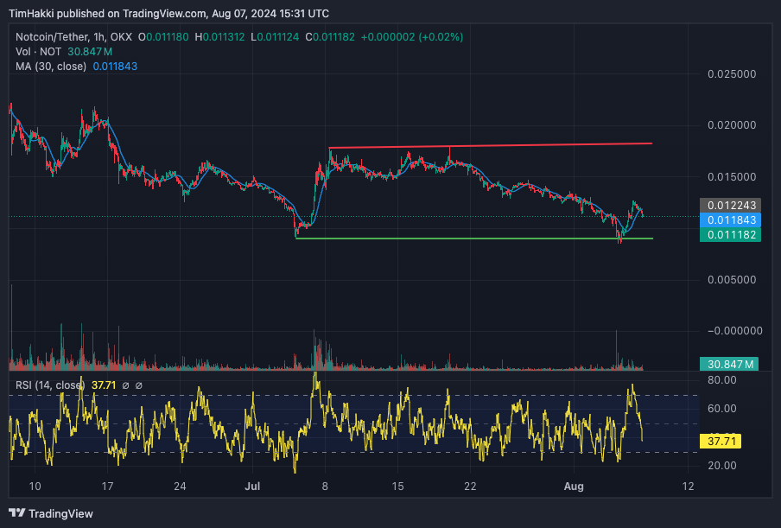Select the green support horizontal line
This screenshot has width=781, height=528.
(x=474, y=239)
